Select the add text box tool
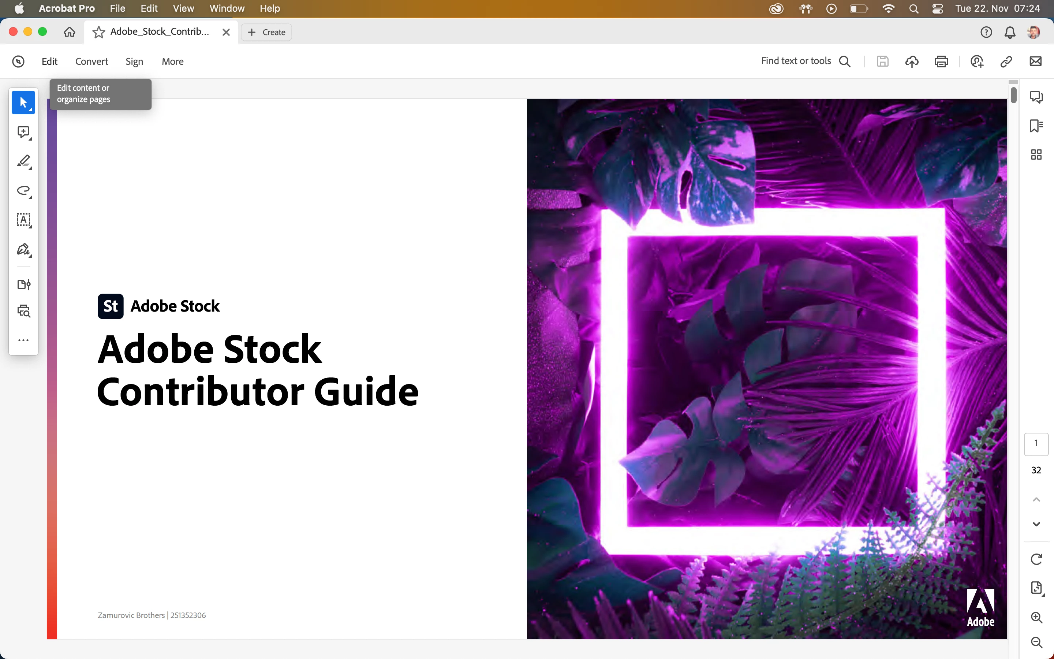Image resolution: width=1054 pixels, height=659 pixels. [23, 220]
